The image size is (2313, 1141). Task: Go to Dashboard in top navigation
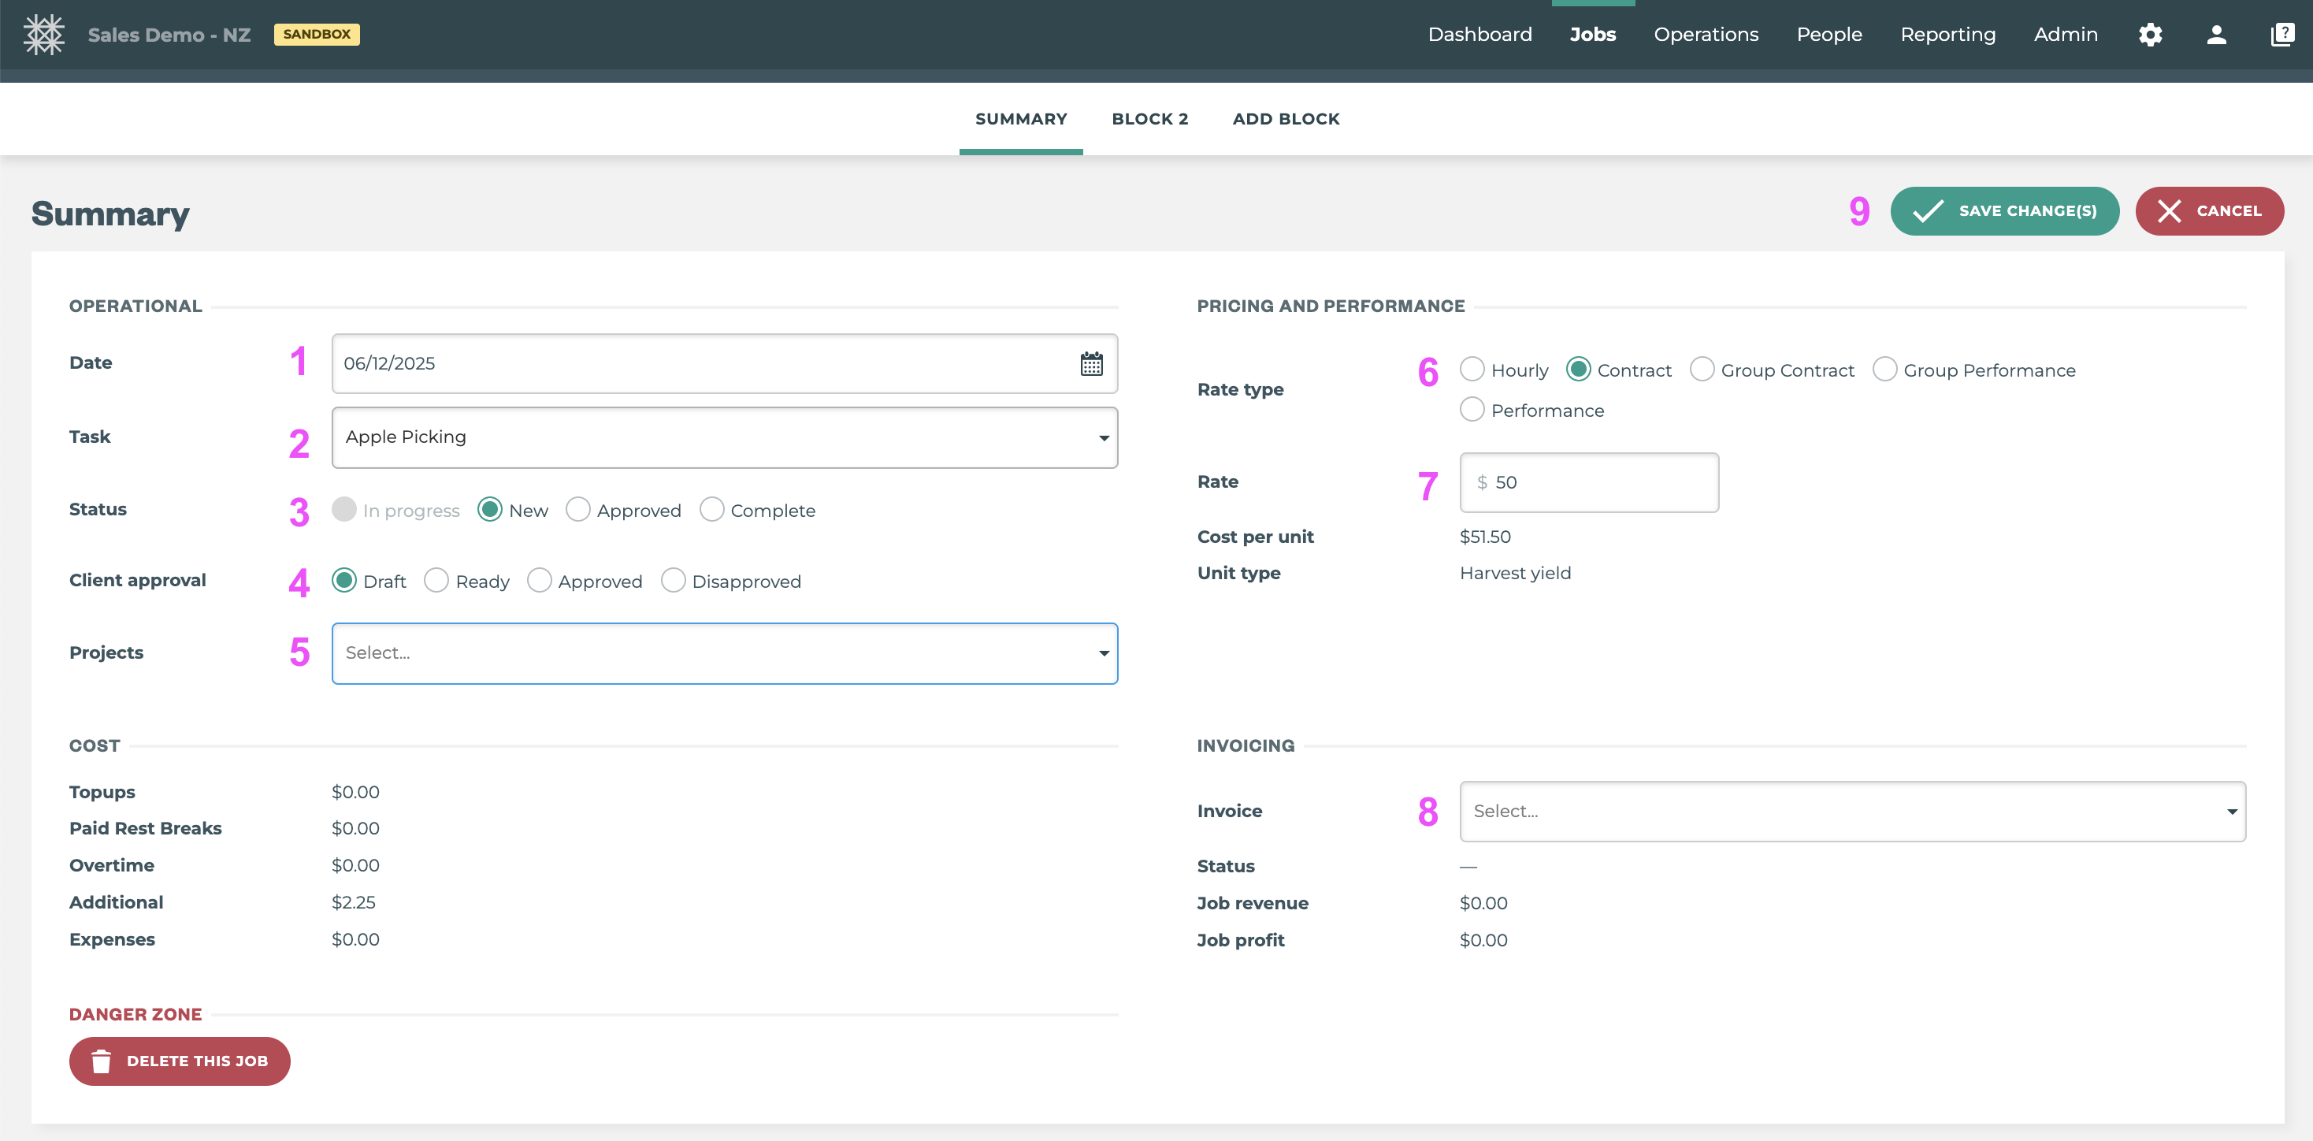coord(1479,34)
